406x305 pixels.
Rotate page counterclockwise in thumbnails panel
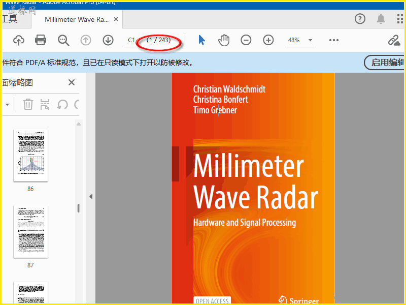click(x=62, y=105)
